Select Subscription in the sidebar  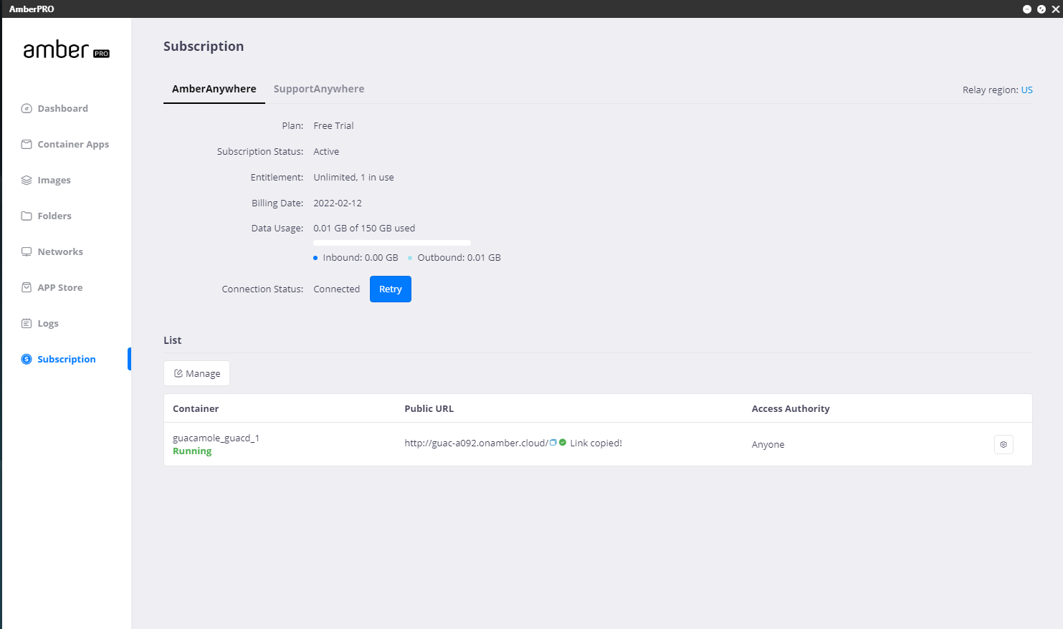click(x=67, y=360)
